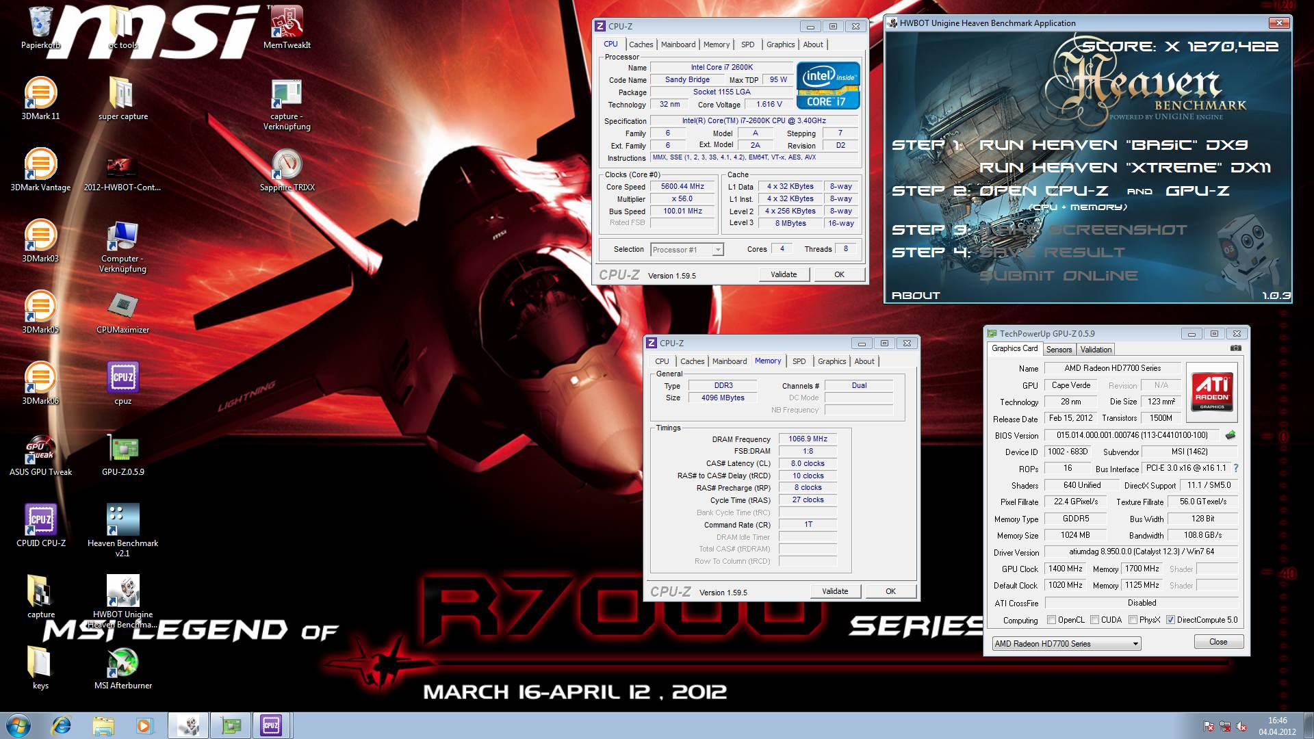Click the GPU-Z screenshot camera icon
The width and height of the screenshot is (1314, 739).
(1235, 348)
